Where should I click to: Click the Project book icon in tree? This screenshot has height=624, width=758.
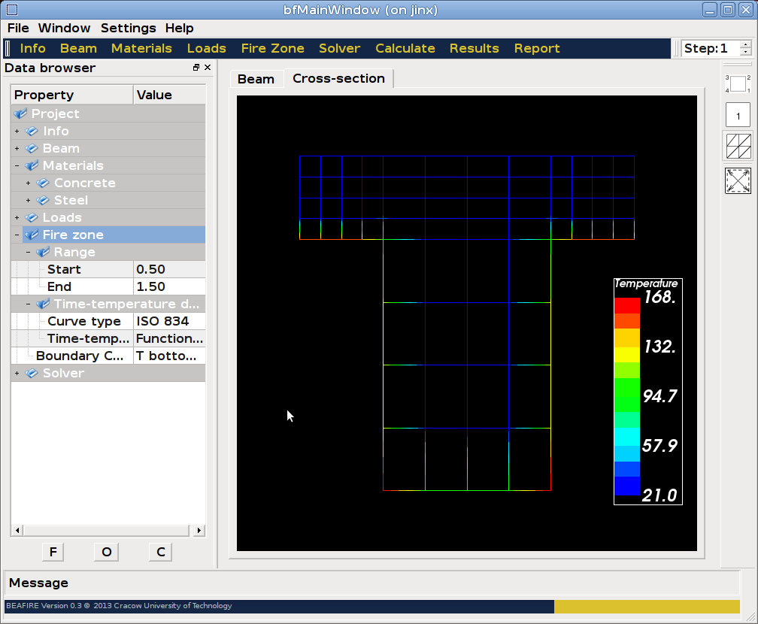click(20, 114)
